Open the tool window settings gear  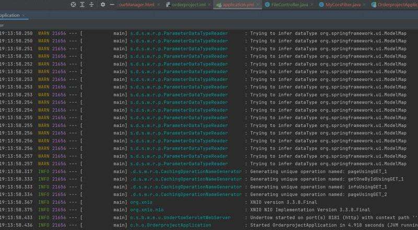pos(103,5)
